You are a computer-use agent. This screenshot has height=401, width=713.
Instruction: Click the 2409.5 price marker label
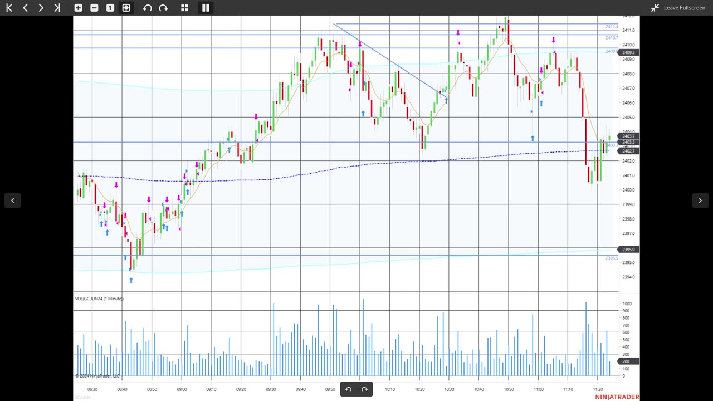click(629, 52)
